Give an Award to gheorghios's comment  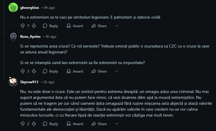75,26
